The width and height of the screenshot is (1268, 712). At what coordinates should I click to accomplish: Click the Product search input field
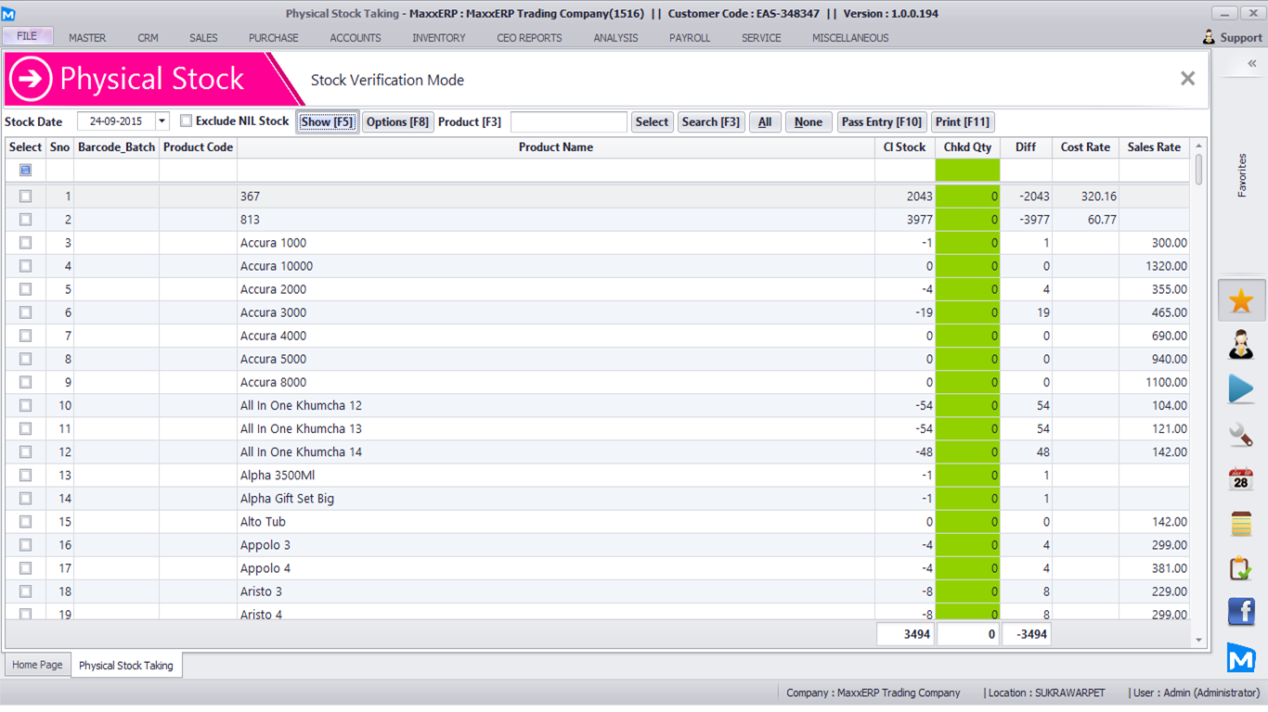pos(568,122)
